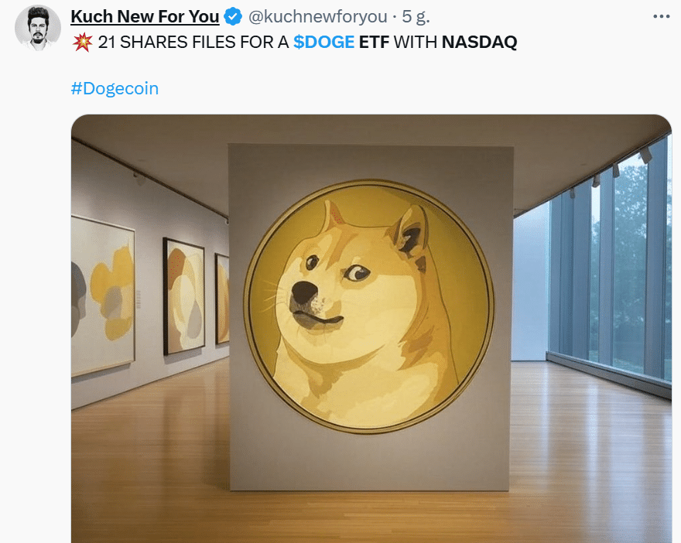The width and height of the screenshot is (681, 543).
Task: Open the Kuch New For You profile avatar
Action: [37, 28]
